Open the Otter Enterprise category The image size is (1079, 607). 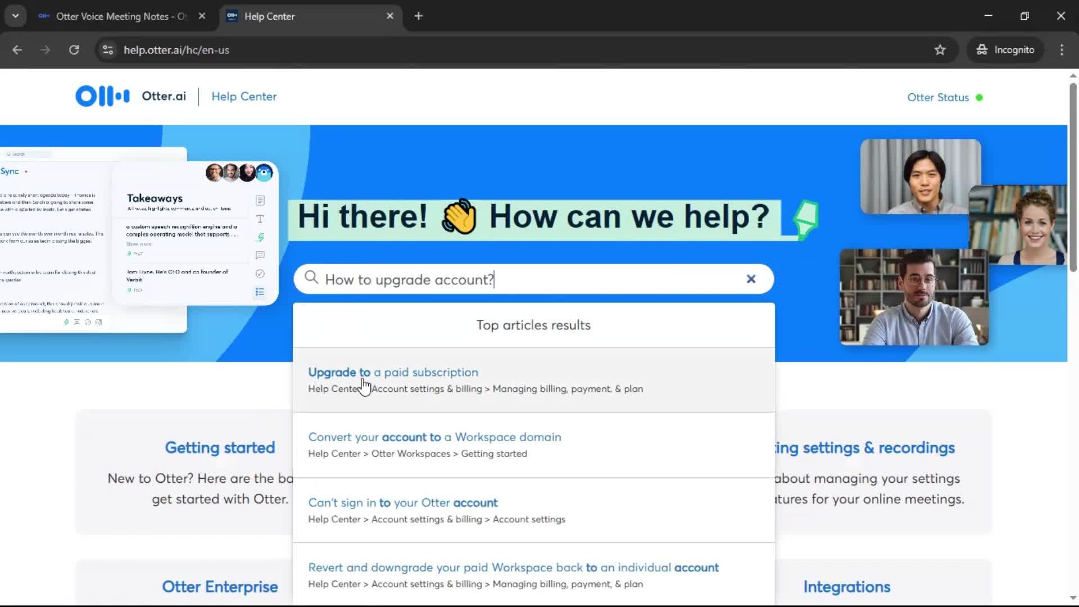(x=220, y=586)
